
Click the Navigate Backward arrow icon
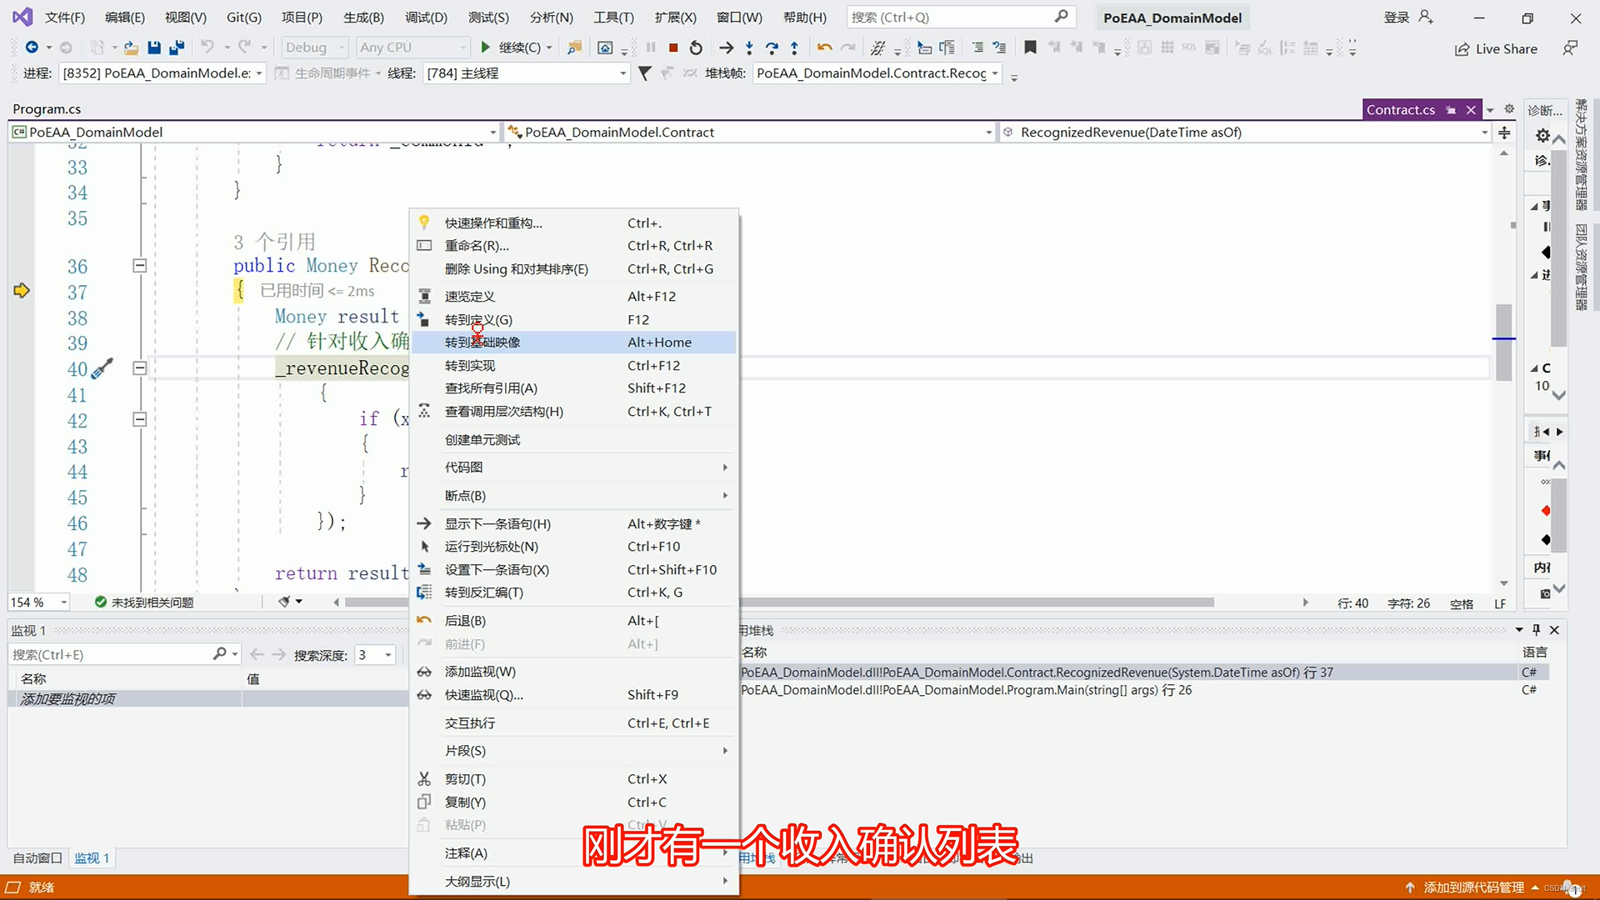(32, 47)
